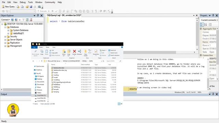The image size is (219, 123).
Task: Collapse the Aggregate Status section
Action: pyautogui.click(x=201, y=29)
